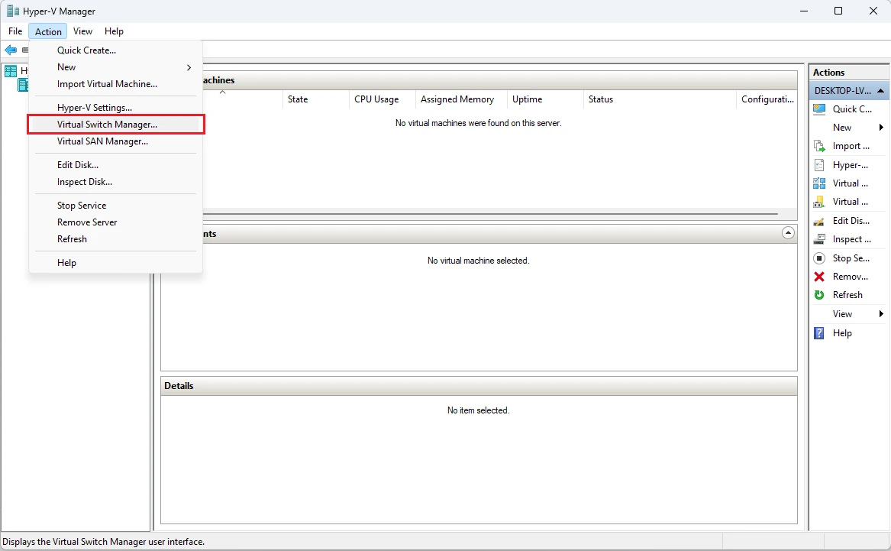Viewport: 891px width, 551px height.
Task: Sort by Configurati... column header
Action: click(x=767, y=99)
